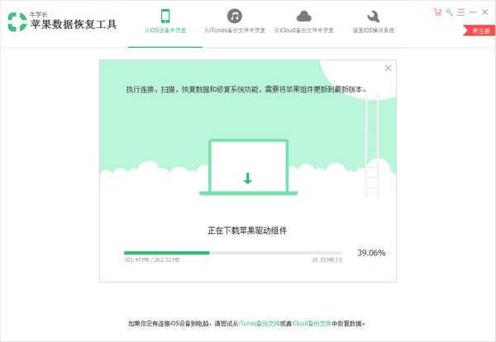This screenshot has width=496, height=342.
Task: Switch to 从iCloud备份文件中恢复 tab
Action: (x=303, y=31)
